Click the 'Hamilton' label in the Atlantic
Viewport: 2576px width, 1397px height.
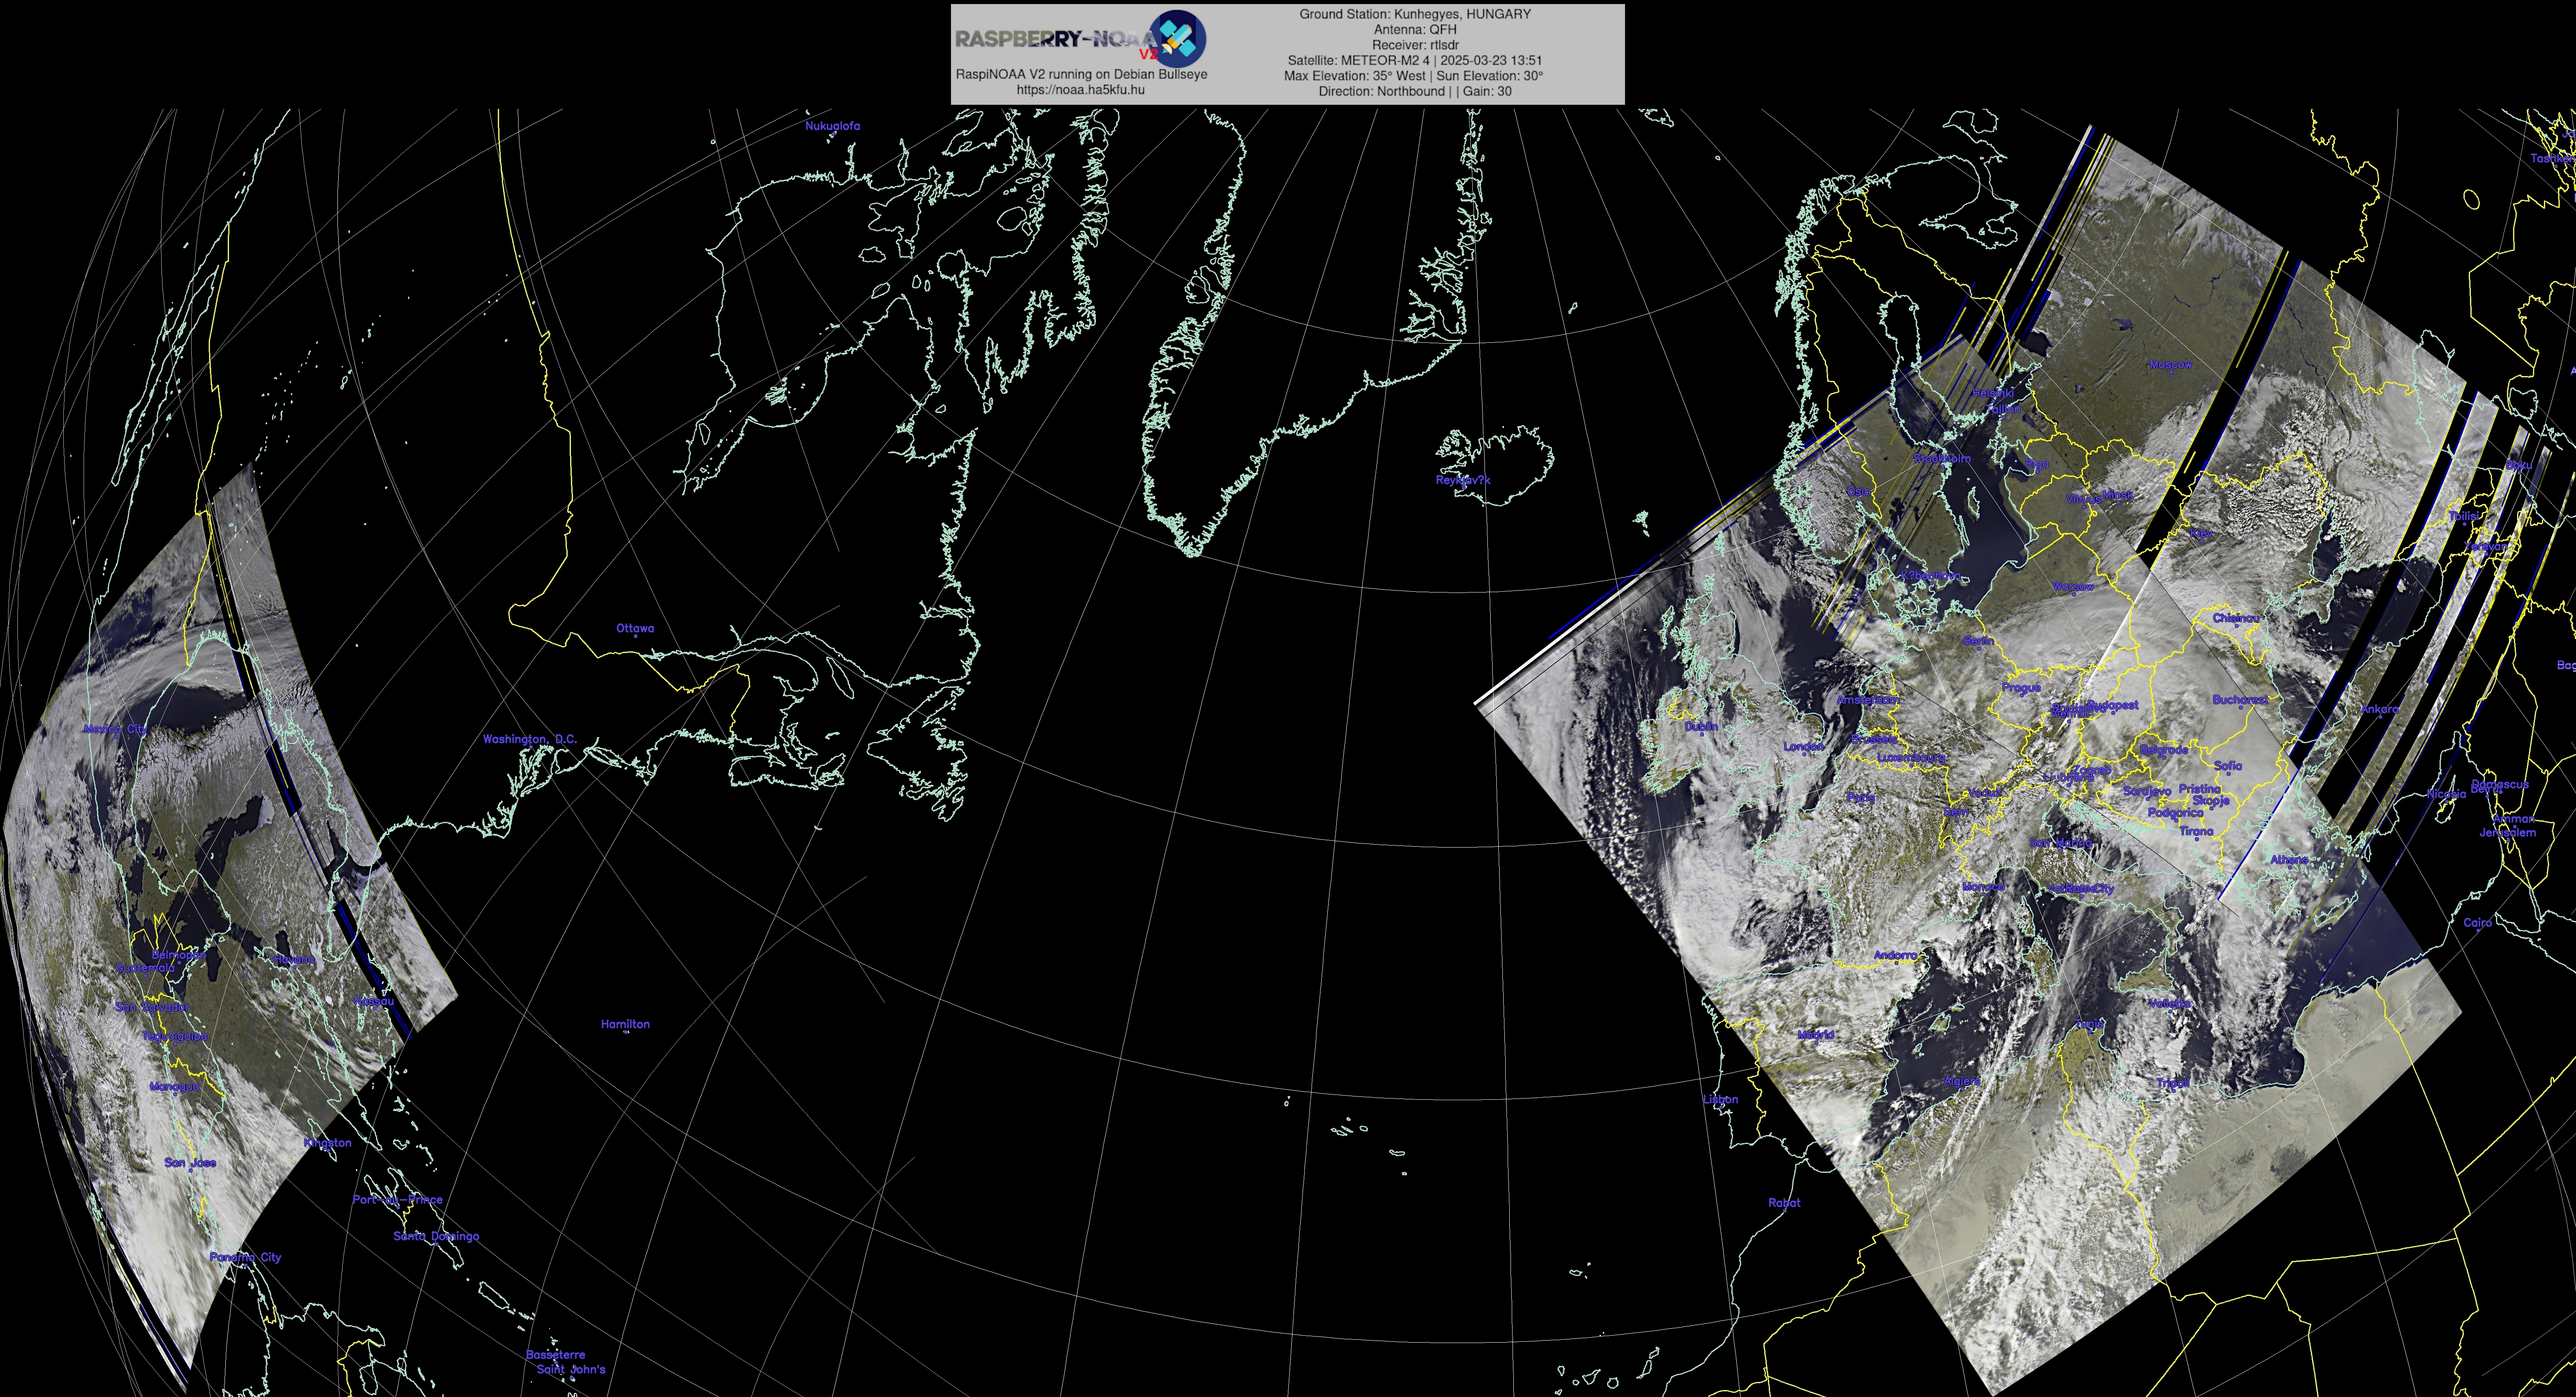point(625,1024)
